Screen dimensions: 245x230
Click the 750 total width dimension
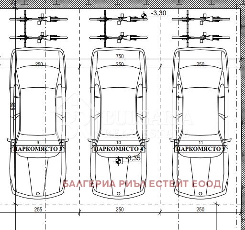(120, 56)
